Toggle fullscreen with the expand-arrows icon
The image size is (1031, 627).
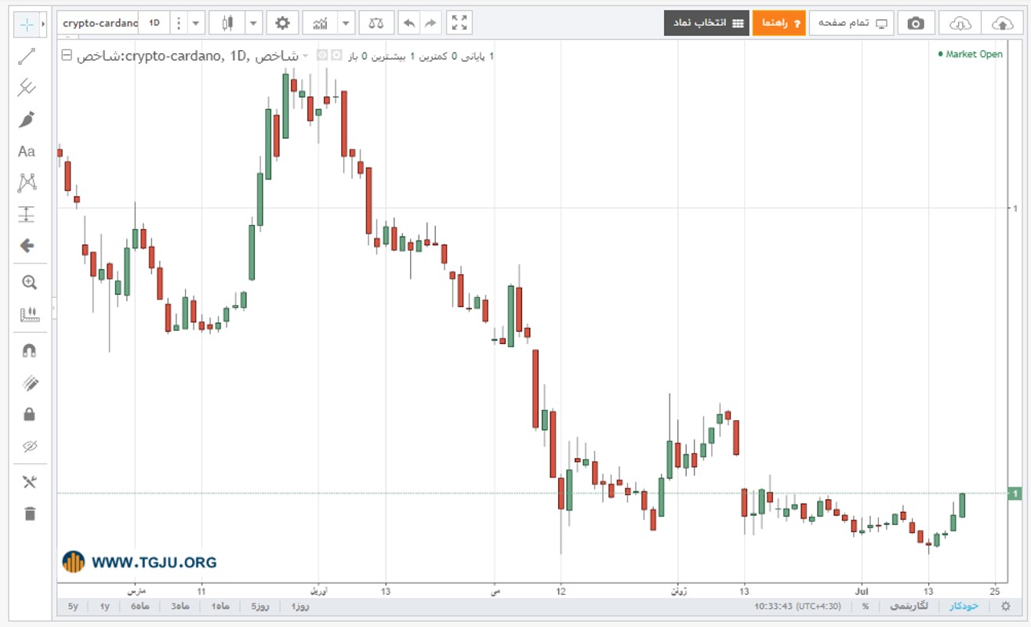pos(459,23)
